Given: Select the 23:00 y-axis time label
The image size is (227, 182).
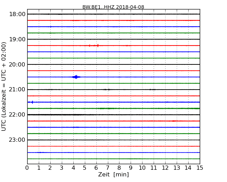Looking at the screenshot, I should (x=17, y=140).
